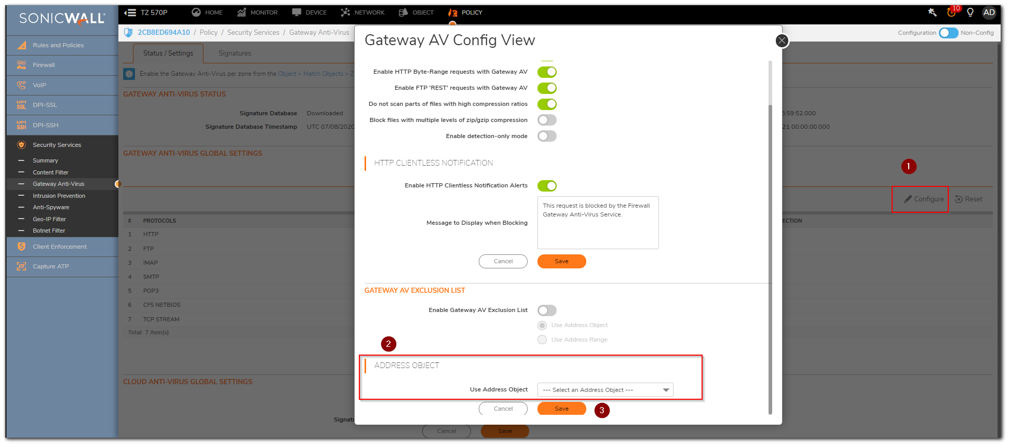
Task: Click the Network nodes icon
Action: tap(345, 12)
